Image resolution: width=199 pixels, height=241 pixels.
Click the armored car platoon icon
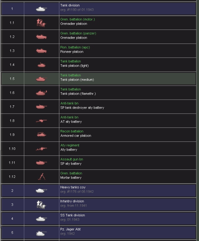(x=41, y=135)
